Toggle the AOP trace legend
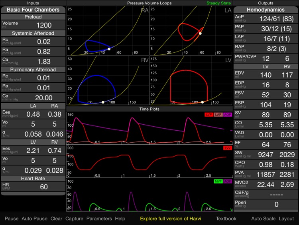Viewport: 299px width, 225px height. [x=228, y=115]
